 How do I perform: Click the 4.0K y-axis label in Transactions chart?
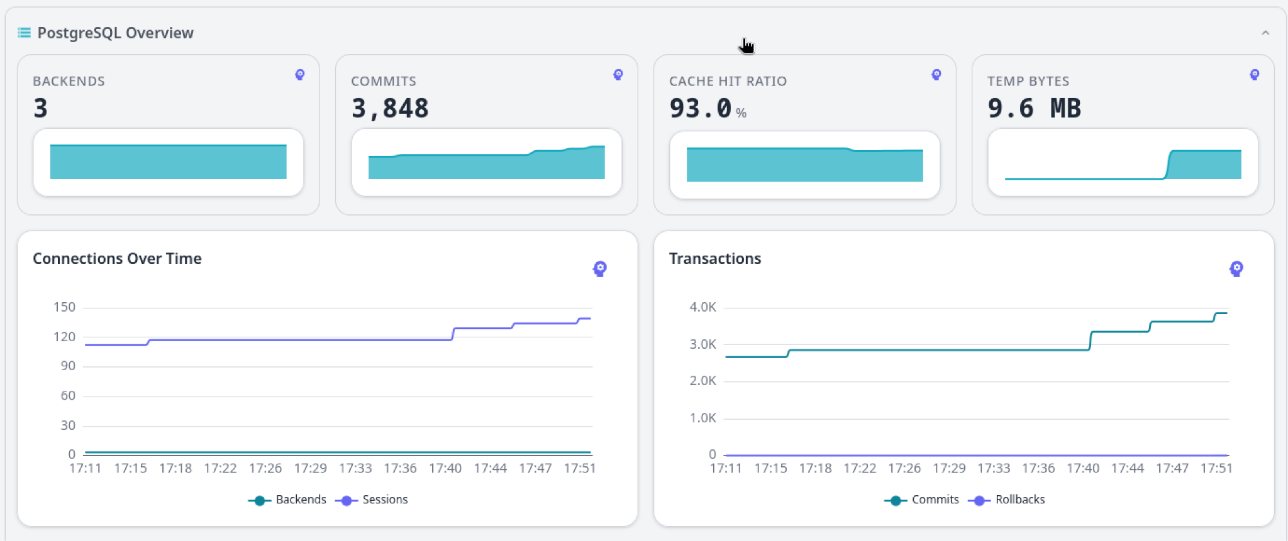[702, 307]
